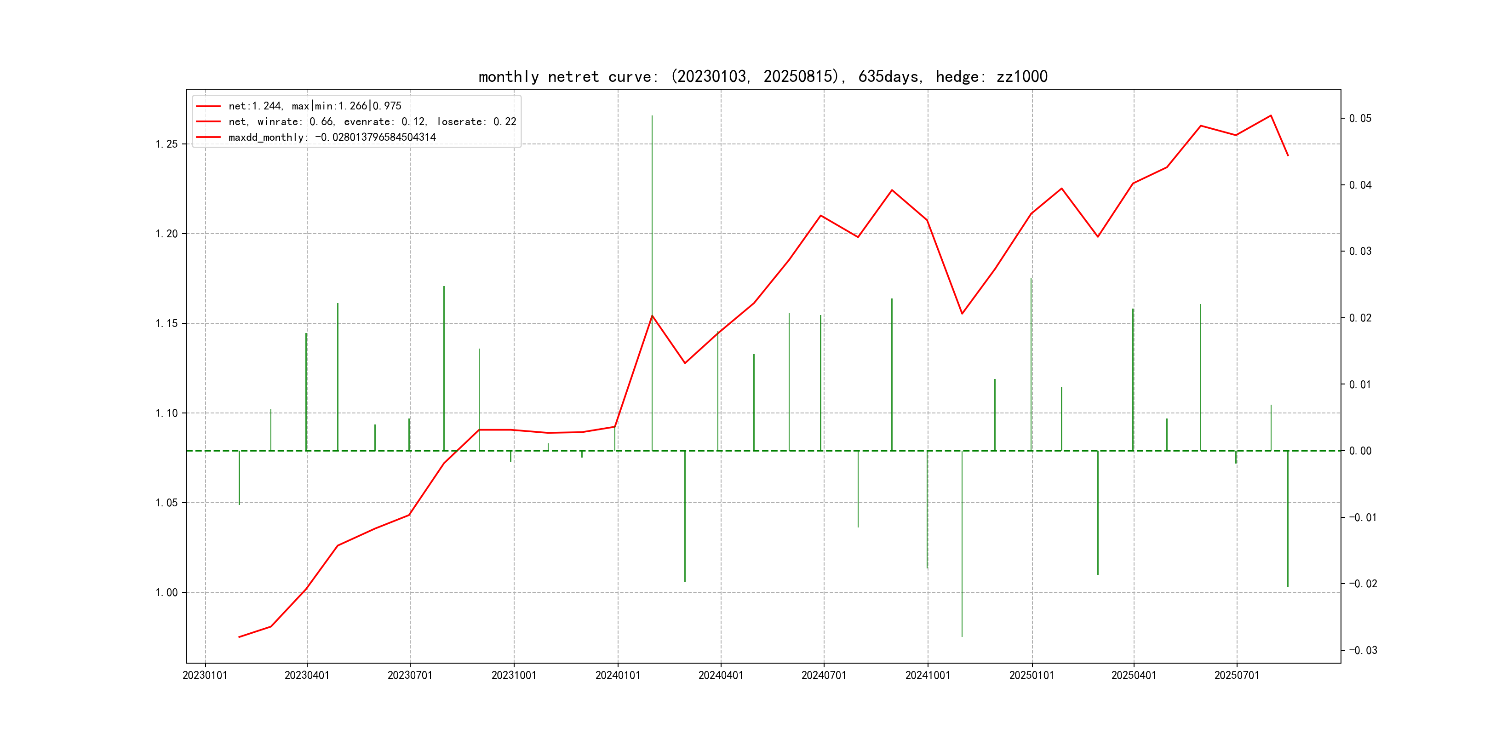Click the red line sample beside maxdd_monthly

click(x=208, y=137)
